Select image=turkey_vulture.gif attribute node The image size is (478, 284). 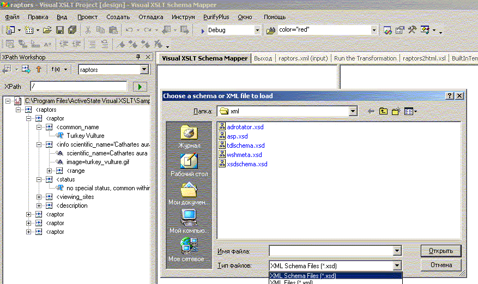(x=98, y=162)
